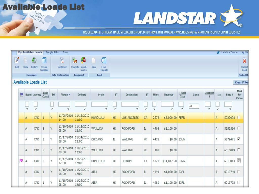Create a New load icon

click(x=94, y=60)
